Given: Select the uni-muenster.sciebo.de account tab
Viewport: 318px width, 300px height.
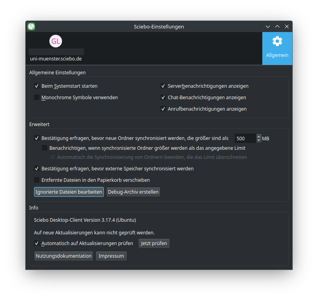Looking at the screenshot, I should pos(56,58).
